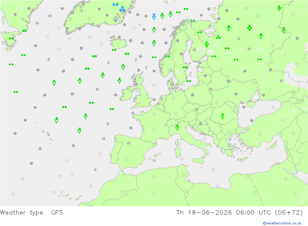This screenshot has width=308, height=226.
Task: Click the '06:00 UTC' time text
Action: tap(253, 213)
